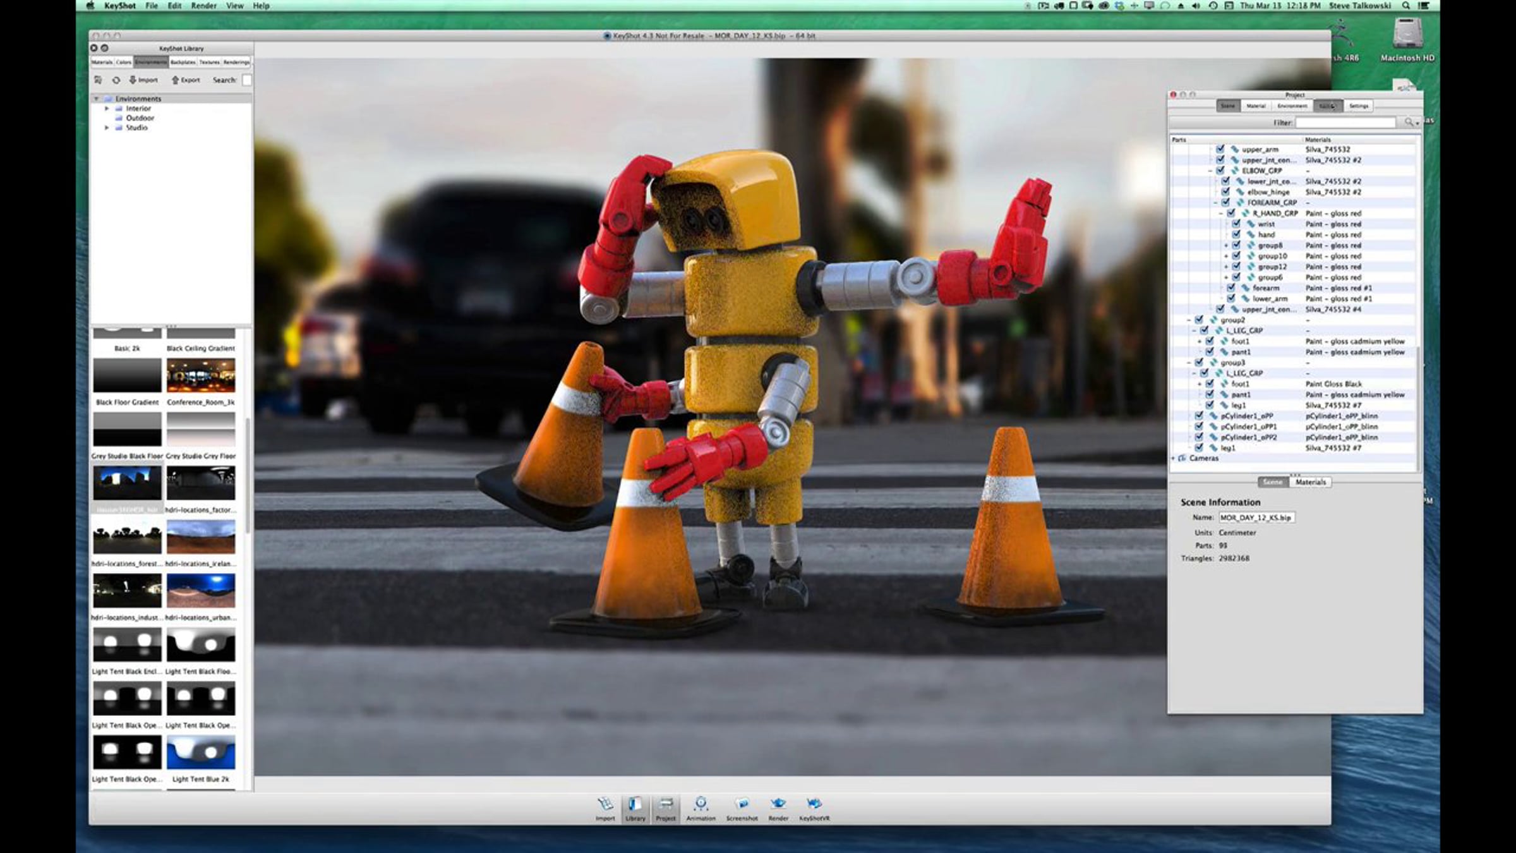Image resolution: width=1516 pixels, height=853 pixels.
Task: Take a Screenshot via toolbar icon
Action: [x=742, y=804]
